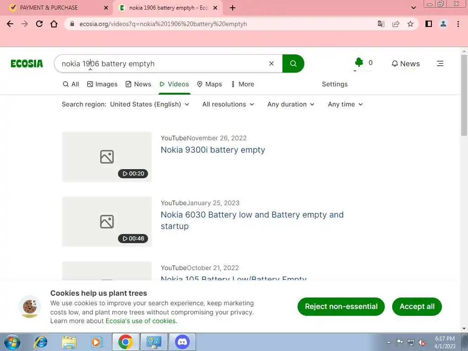468x351 pixels.
Task: Select the Images search tab
Action: (x=102, y=84)
